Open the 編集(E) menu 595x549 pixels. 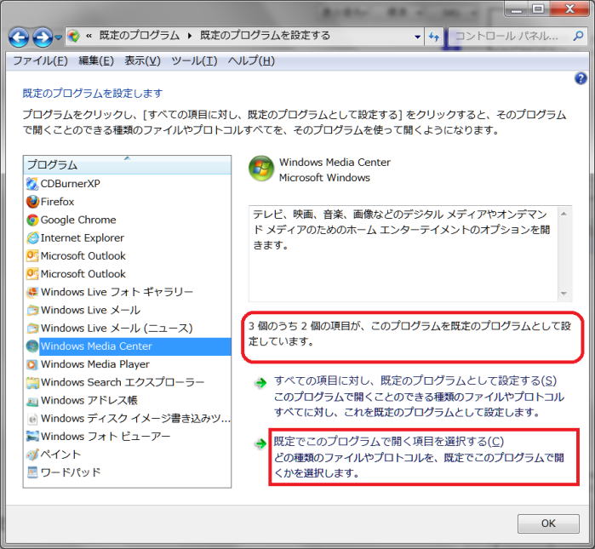96,60
